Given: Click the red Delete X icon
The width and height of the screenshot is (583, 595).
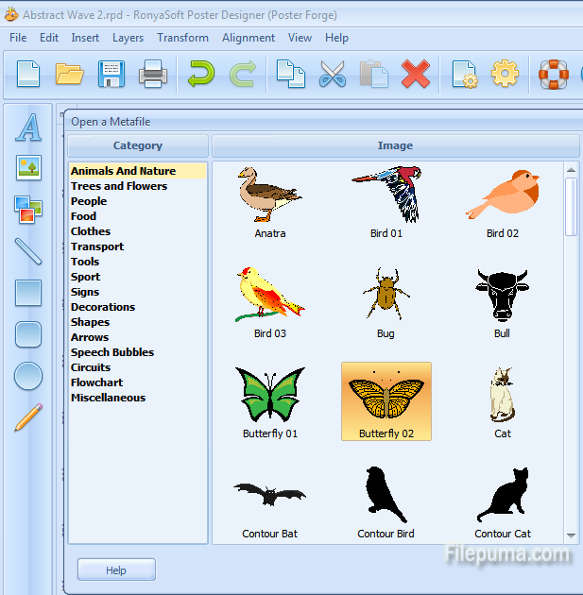Looking at the screenshot, I should tap(415, 74).
